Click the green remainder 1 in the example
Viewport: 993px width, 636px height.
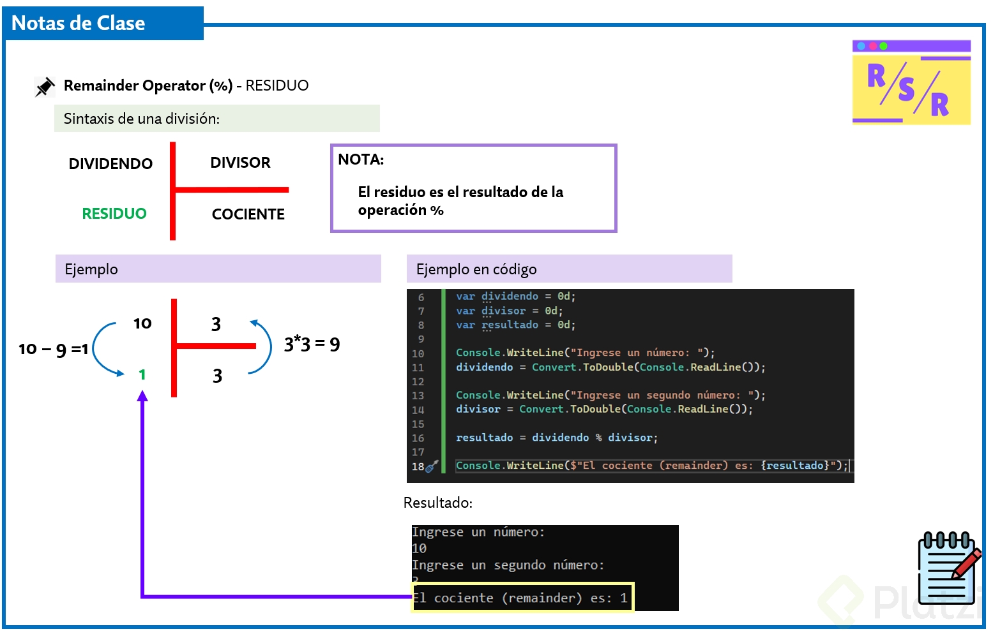142,374
